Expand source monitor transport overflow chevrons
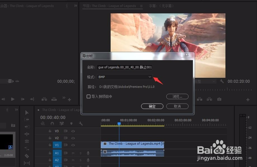This screenshot has height=167, width=257. 64,98
